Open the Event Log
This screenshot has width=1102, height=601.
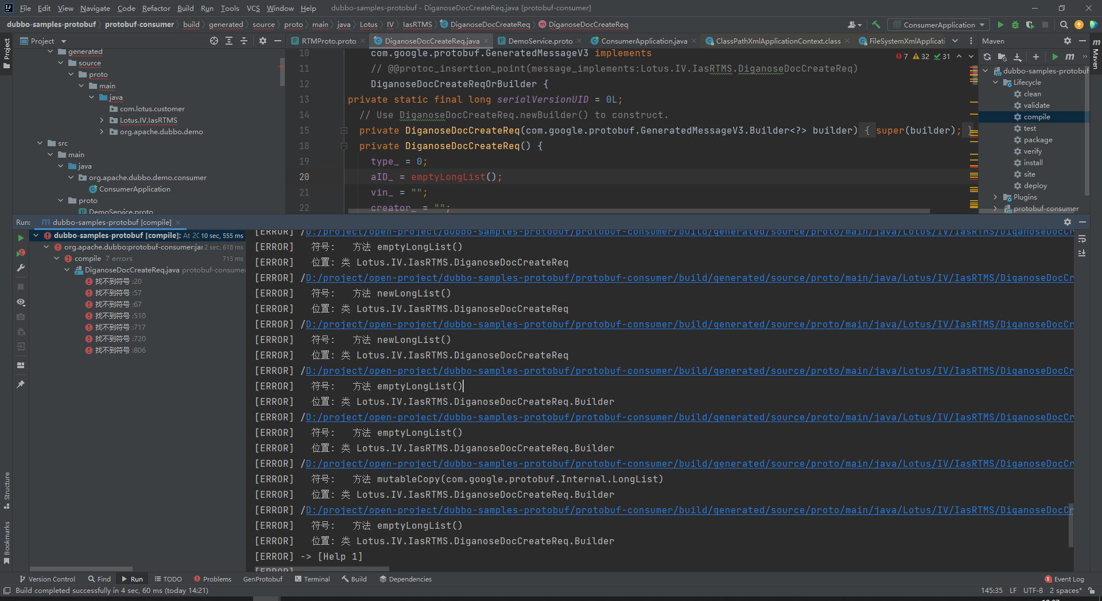pyautogui.click(x=1064, y=579)
